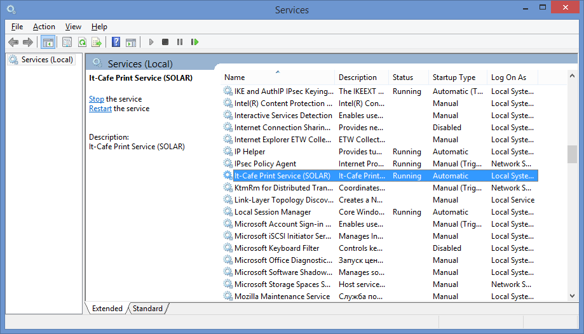
Task: Switch to the Standard tab
Action: click(147, 309)
